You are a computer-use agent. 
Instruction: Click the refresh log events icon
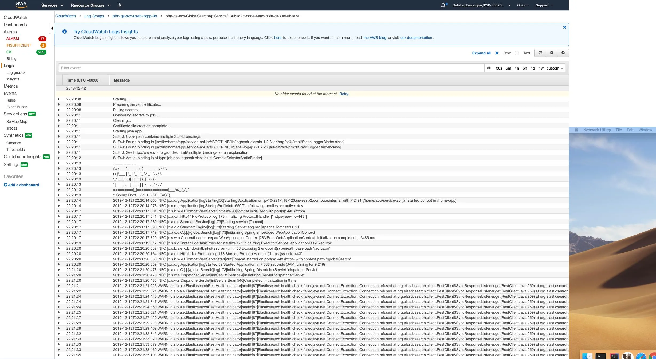pos(540,53)
